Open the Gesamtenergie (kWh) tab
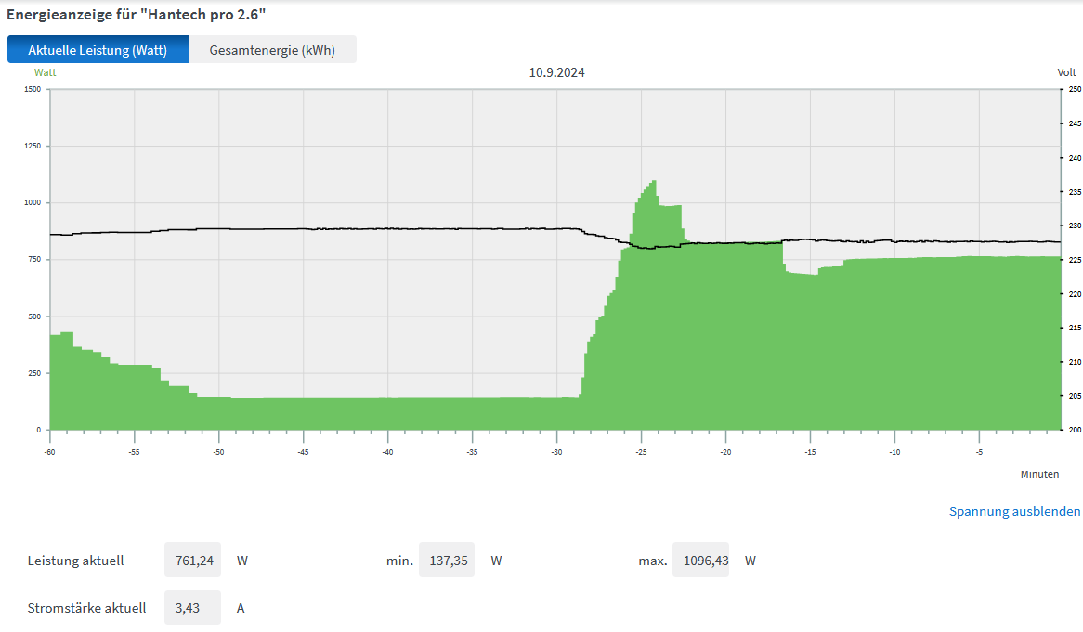1083x632 pixels. coord(272,50)
